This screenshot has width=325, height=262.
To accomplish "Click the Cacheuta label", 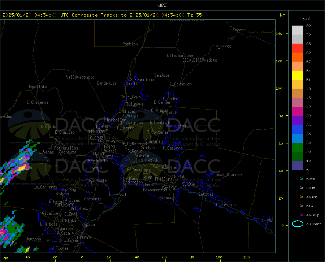I will 68,152.
